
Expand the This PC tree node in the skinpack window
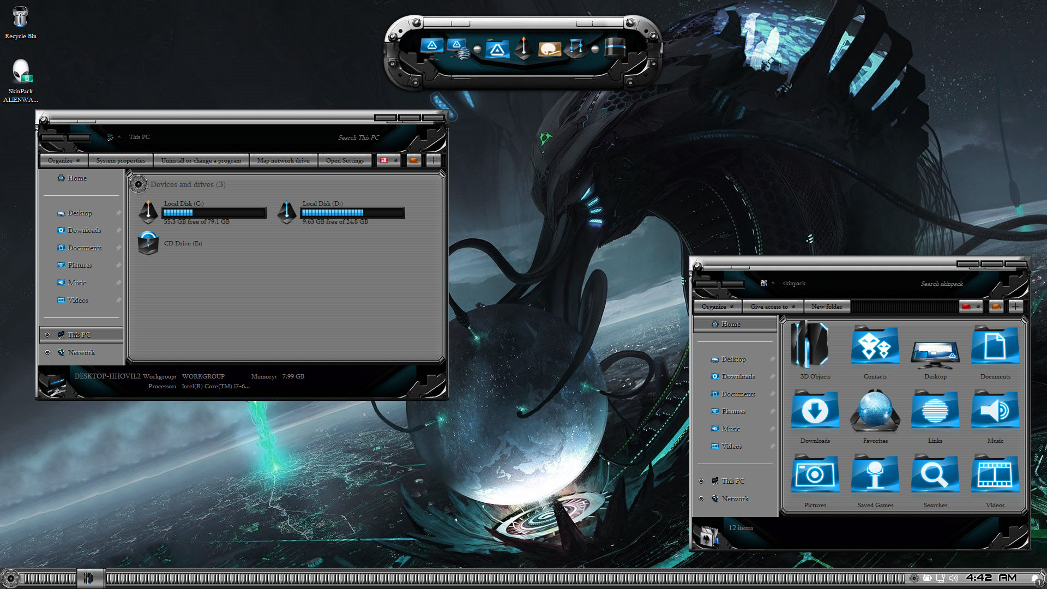[x=701, y=481]
